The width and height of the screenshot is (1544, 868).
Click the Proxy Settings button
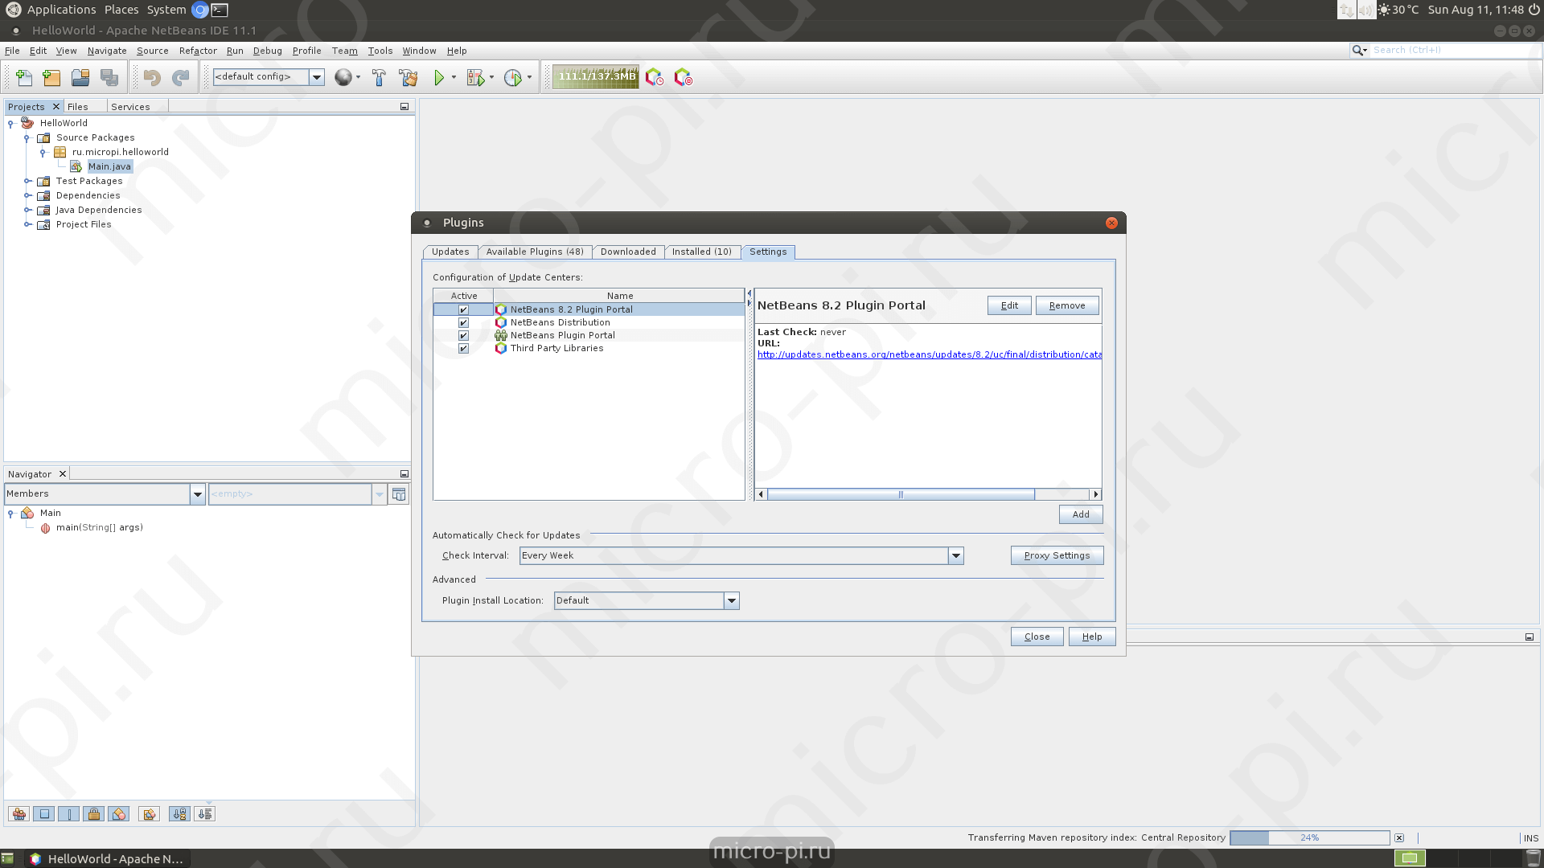1057,555
